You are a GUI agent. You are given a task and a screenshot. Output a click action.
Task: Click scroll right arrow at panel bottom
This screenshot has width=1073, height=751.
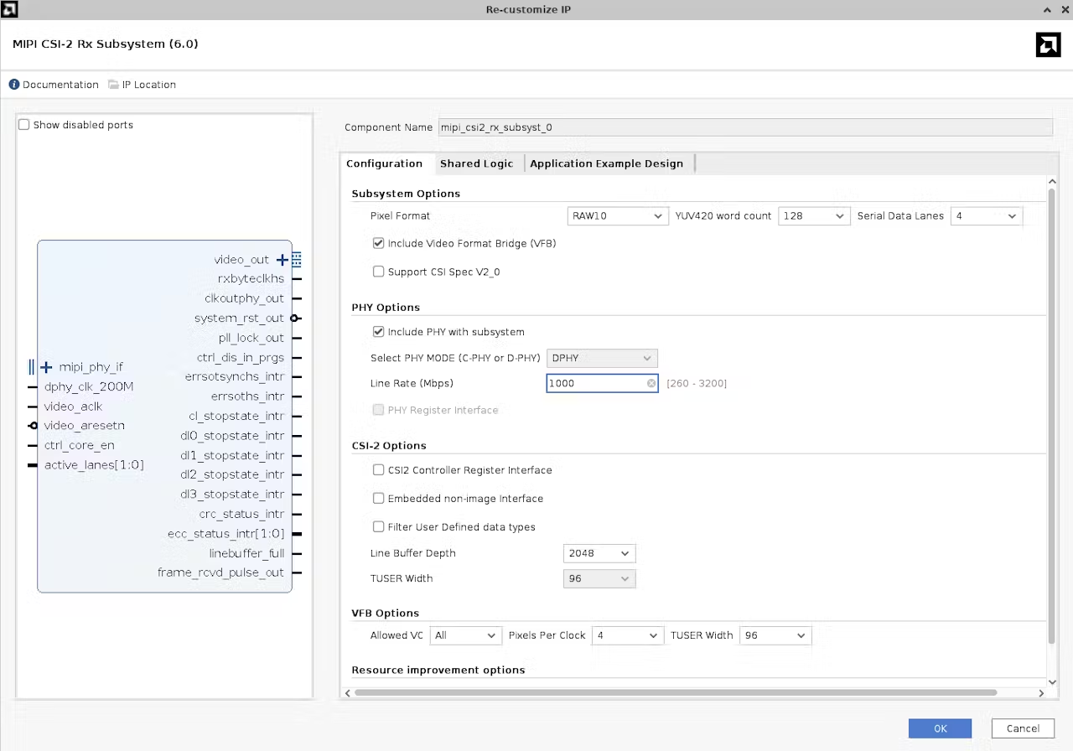(1041, 693)
